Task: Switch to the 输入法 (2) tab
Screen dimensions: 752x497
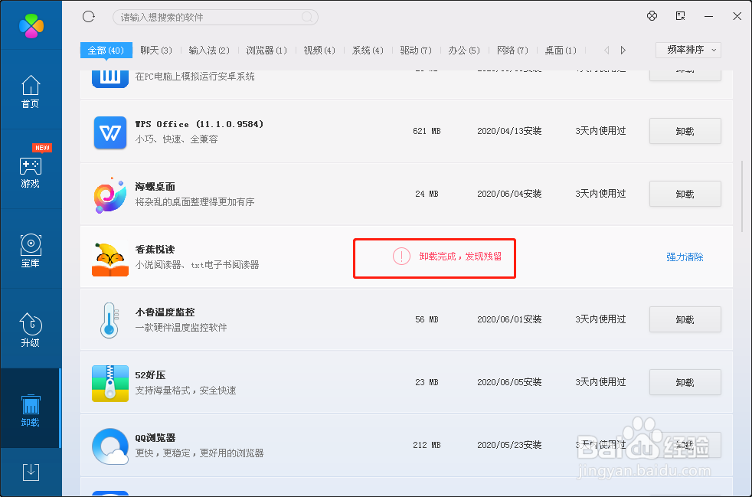Action: [209, 51]
